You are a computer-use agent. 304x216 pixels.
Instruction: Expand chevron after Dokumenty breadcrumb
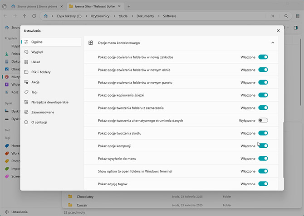(x=159, y=16)
